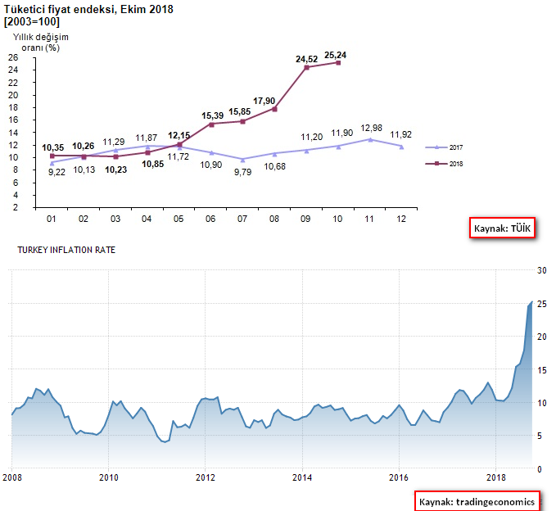Click the 2016 year label on lower chart
The width and height of the screenshot is (556, 511).
pyautogui.click(x=399, y=477)
